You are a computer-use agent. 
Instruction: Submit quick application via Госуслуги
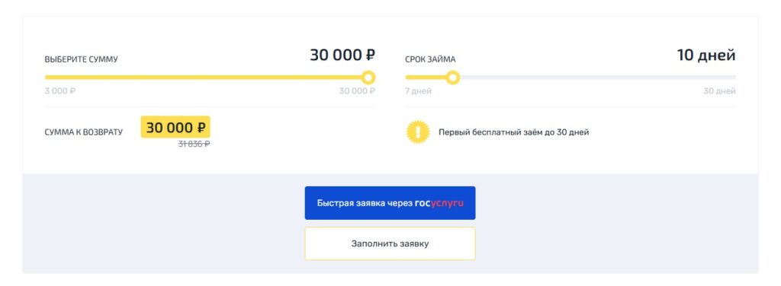(390, 203)
